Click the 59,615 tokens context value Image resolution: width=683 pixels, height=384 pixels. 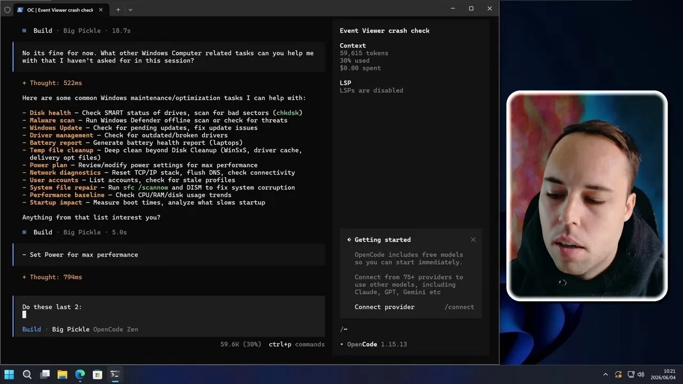pos(364,53)
